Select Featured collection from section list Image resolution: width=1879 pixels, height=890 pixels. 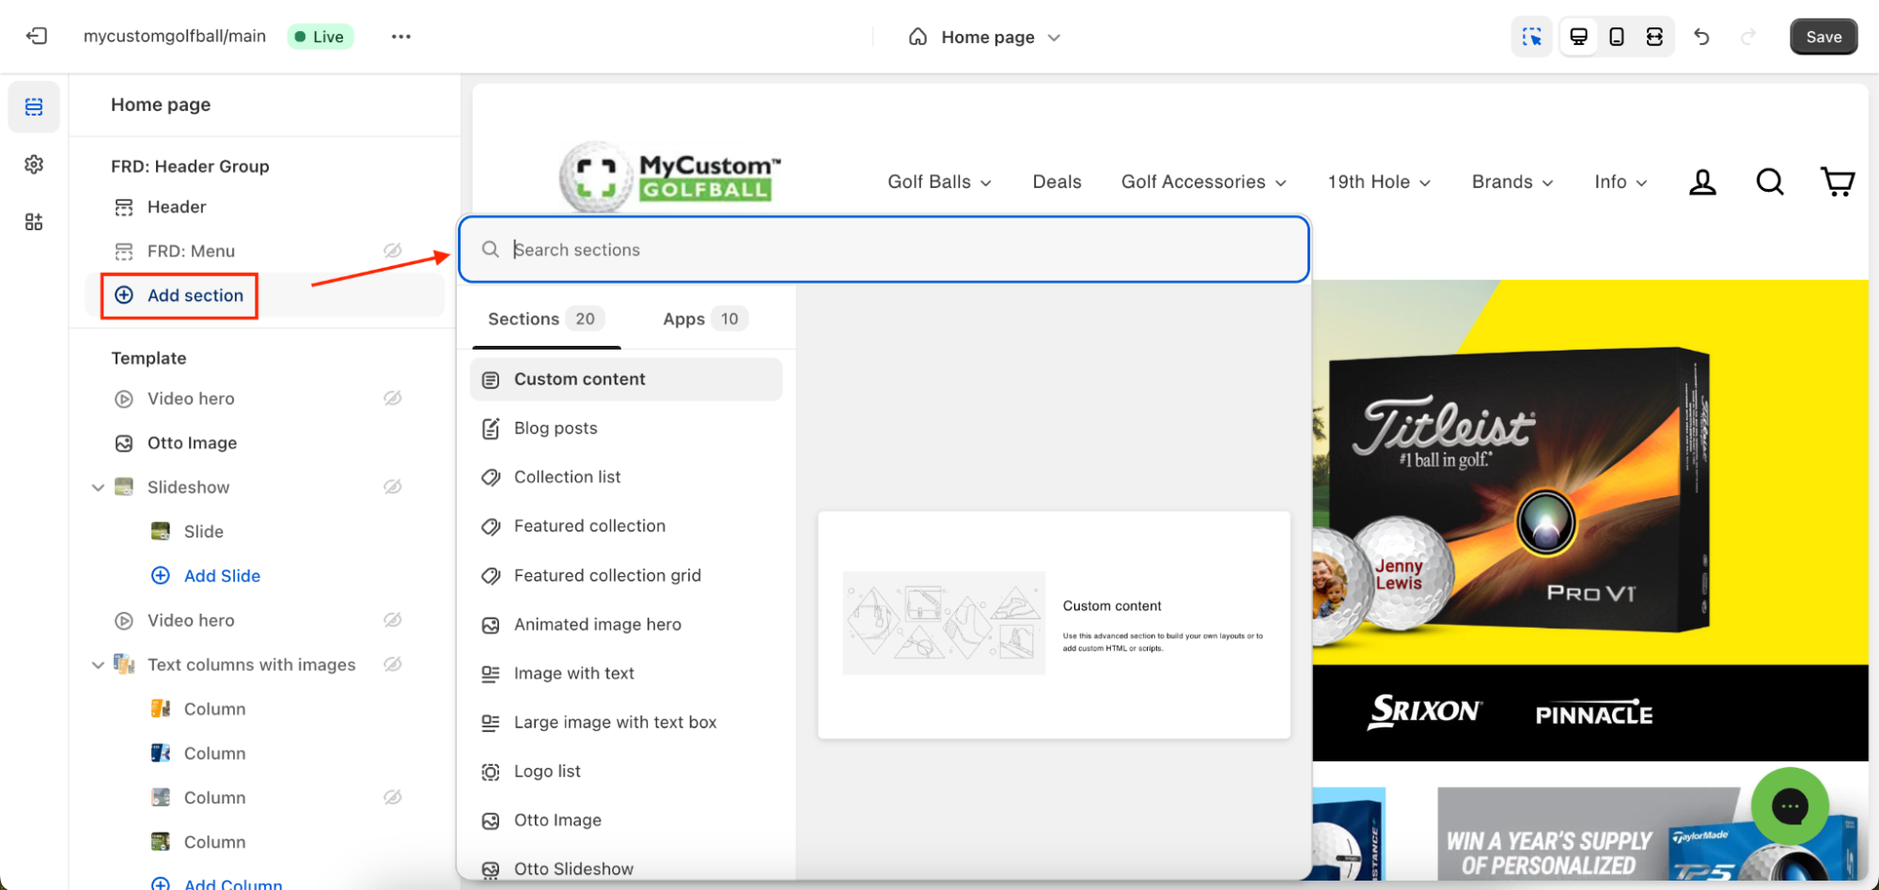click(589, 526)
